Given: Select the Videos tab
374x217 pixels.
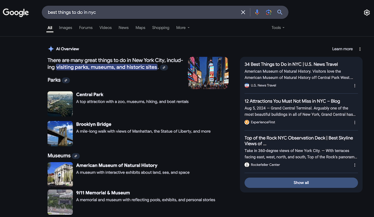Looking at the screenshot, I should tap(105, 28).
